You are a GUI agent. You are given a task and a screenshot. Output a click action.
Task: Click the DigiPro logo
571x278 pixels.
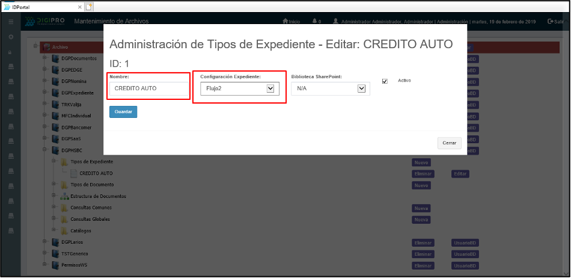click(x=46, y=22)
